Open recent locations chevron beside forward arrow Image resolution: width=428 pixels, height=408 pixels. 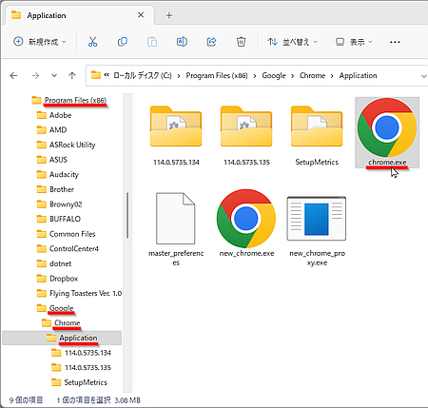coord(54,76)
